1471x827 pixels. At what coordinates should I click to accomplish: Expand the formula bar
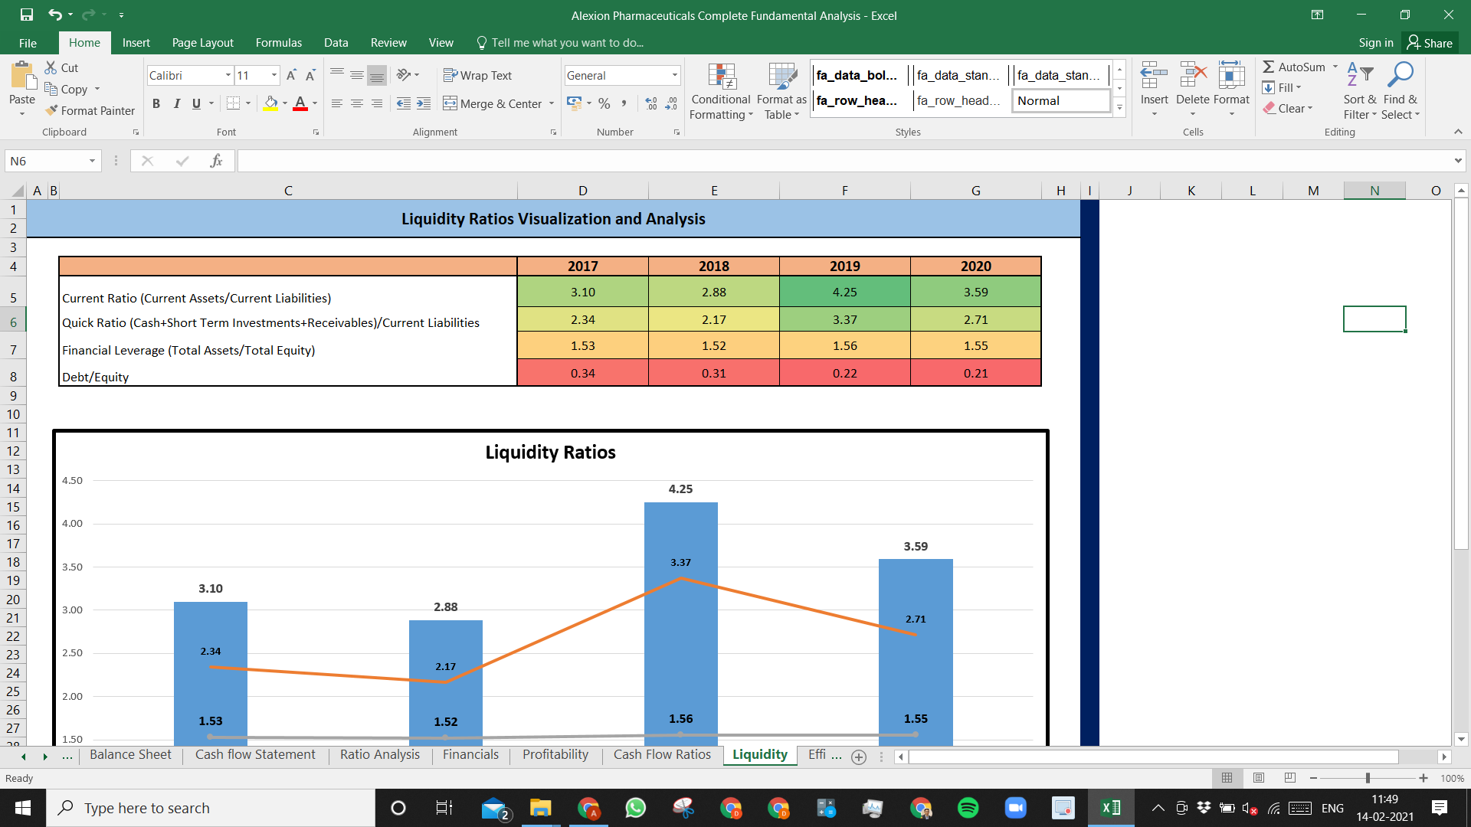pos(1457,161)
